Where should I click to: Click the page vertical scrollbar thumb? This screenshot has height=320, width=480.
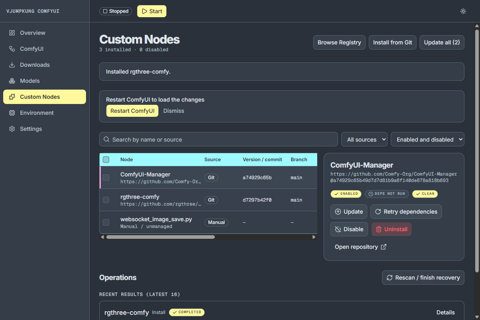(x=477, y=151)
